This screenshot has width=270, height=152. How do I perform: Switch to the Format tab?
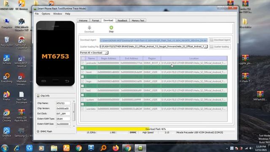[95, 21]
